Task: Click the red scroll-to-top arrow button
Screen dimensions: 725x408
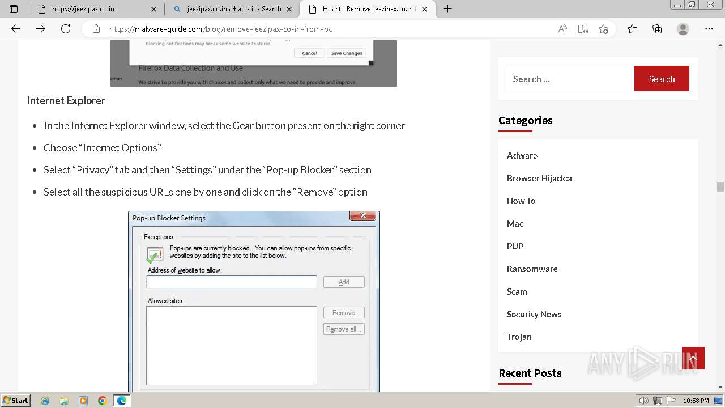Action: (x=693, y=358)
